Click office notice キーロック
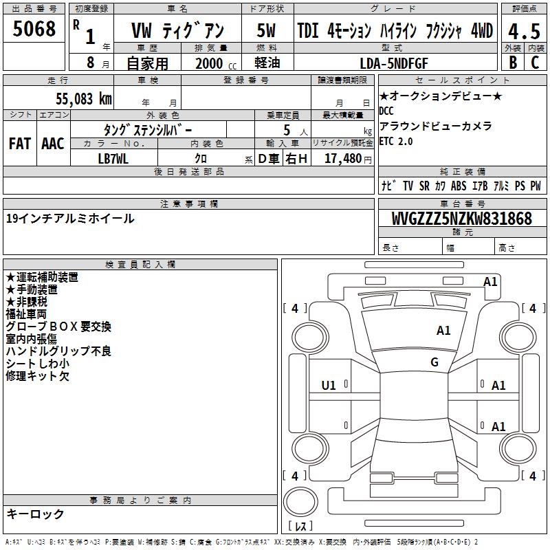Viewport: 550px width, 550px height. pos(35,514)
